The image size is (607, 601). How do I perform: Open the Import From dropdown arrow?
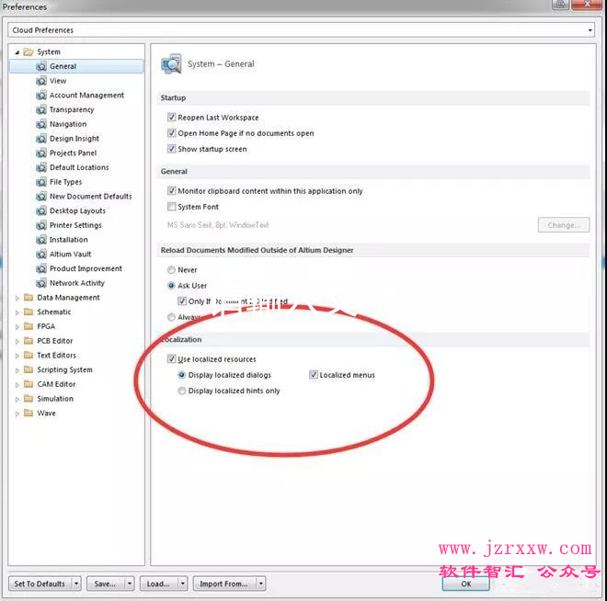(261, 584)
